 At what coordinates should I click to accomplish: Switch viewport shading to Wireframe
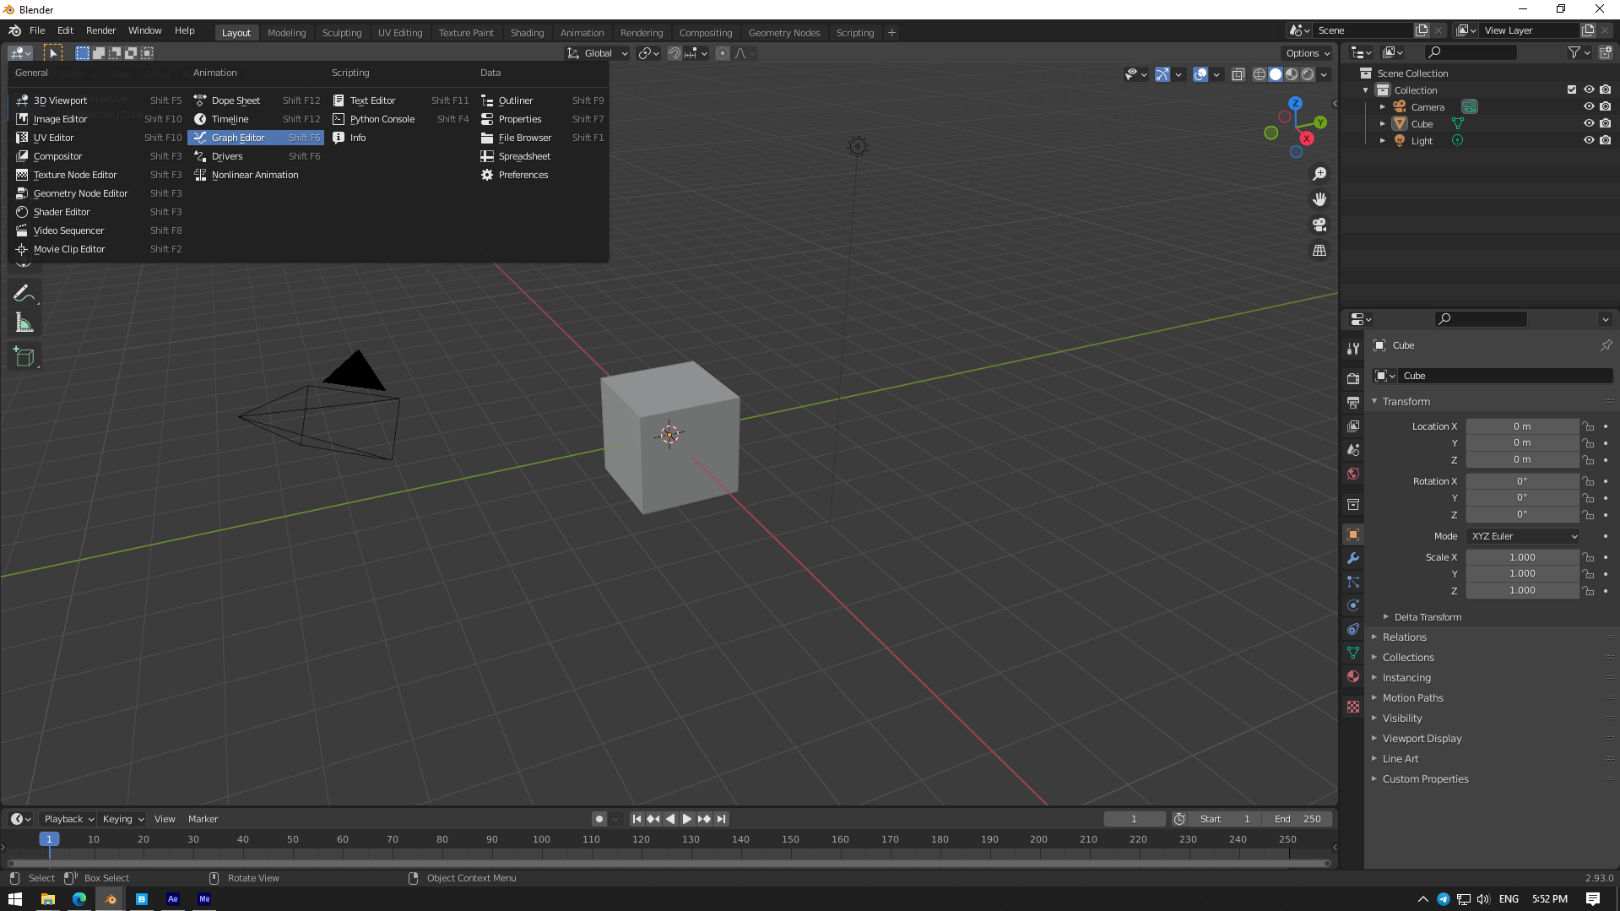(x=1259, y=74)
